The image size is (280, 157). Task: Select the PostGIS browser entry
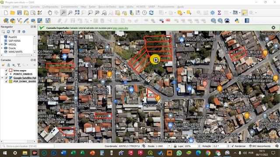(13, 37)
